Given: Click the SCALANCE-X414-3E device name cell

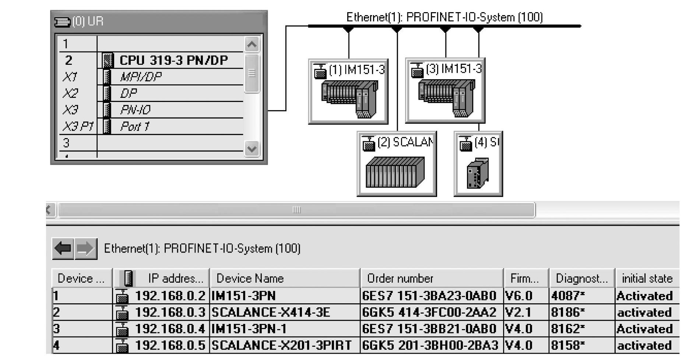Looking at the screenshot, I should (x=285, y=313).
